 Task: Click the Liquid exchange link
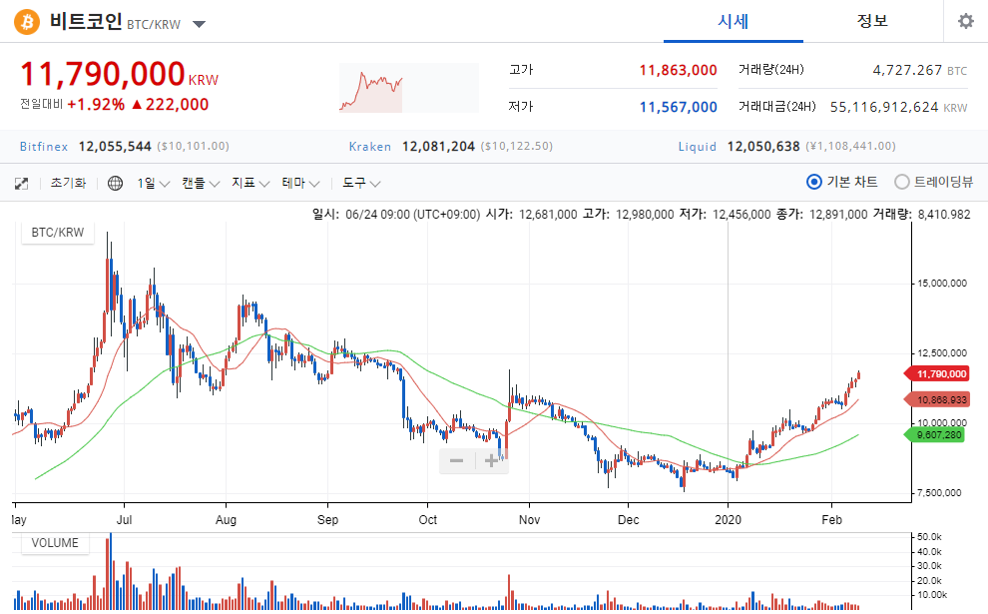[697, 146]
